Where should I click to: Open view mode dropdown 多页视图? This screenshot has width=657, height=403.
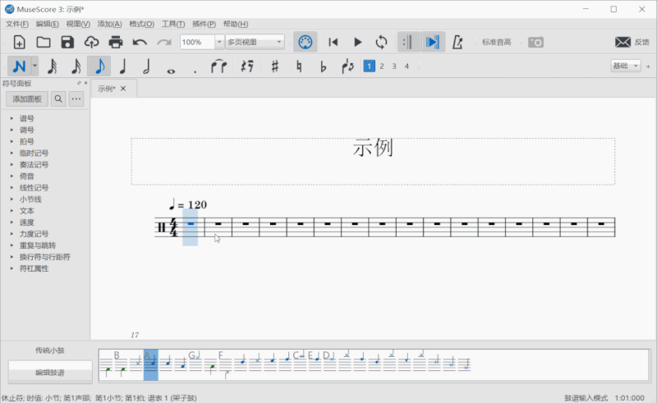coord(255,43)
